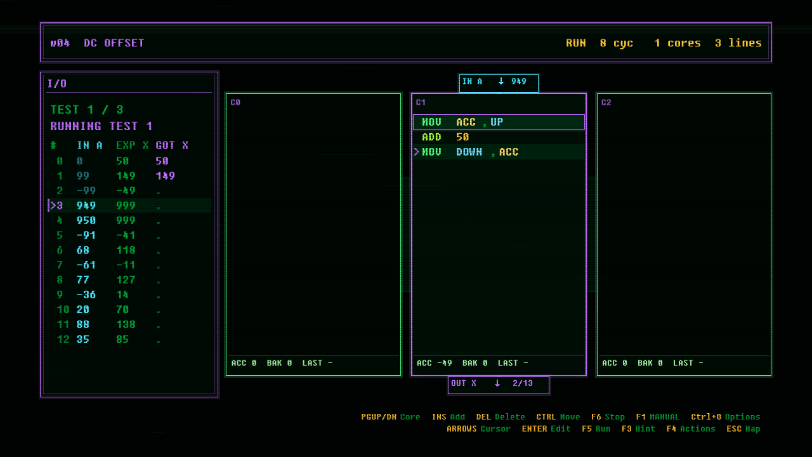Select I/O row 0 with input 0
The height and width of the screenshot is (457, 812).
129,161
